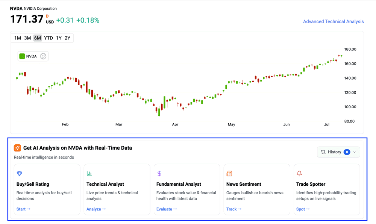Click the News Sentiment newspaper icon
The image size is (376, 224).
(x=229, y=174)
